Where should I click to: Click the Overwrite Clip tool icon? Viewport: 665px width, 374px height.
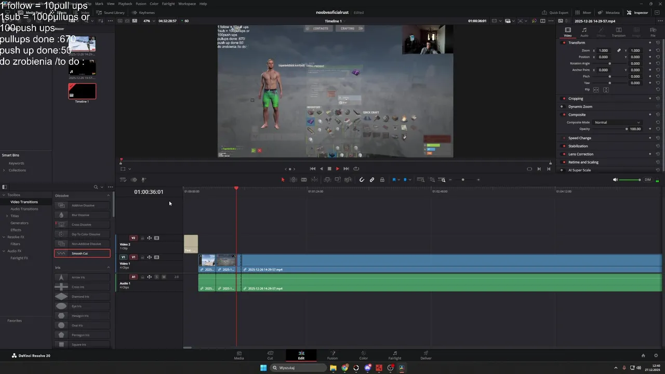(338, 180)
